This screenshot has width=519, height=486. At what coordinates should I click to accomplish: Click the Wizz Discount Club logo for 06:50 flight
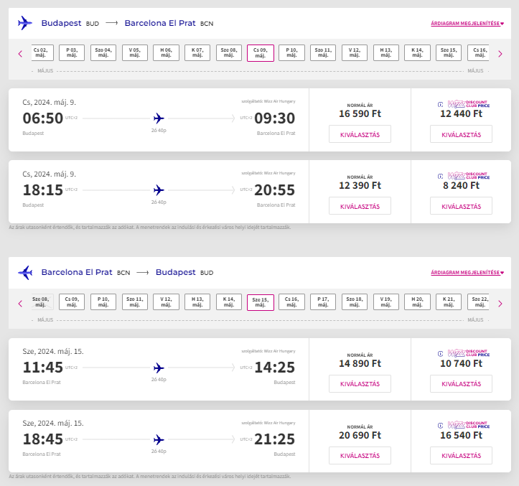(464, 104)
